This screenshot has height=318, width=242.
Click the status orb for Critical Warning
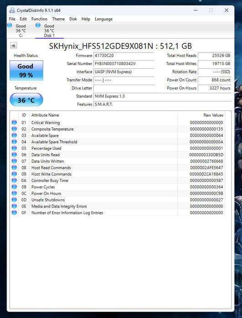[x=14, y=122]
